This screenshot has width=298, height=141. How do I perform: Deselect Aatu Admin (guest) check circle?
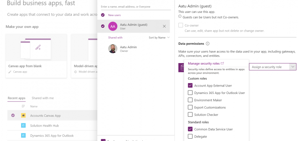103,26
